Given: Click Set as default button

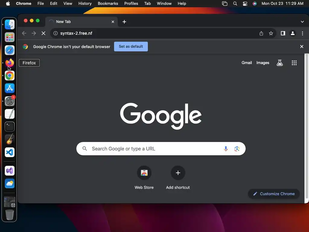Looking at the screenshot, I should coord(131,47).
